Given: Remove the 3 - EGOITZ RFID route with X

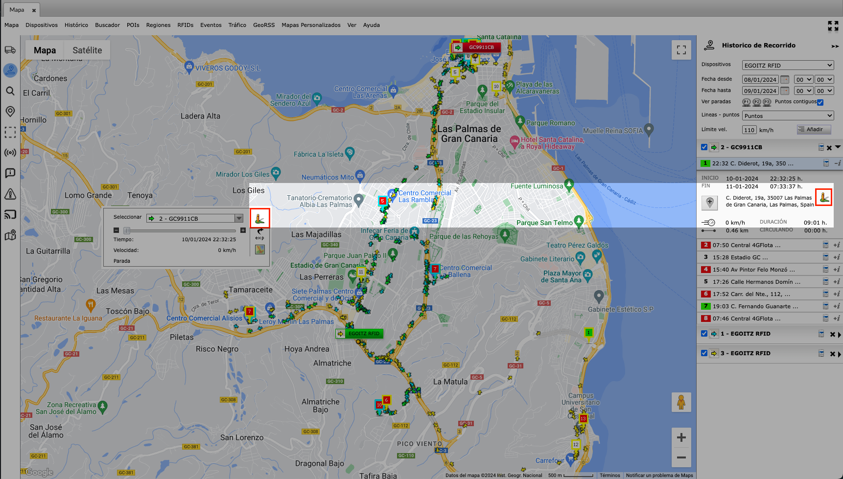Looking at the screenshot, I should (832, 354).
